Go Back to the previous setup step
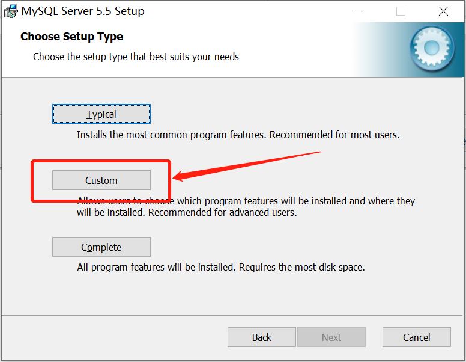466x362 pixels. tap(262, 337)
